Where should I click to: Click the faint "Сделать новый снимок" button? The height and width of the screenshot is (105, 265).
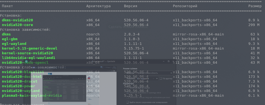click(x=128, y=27)
